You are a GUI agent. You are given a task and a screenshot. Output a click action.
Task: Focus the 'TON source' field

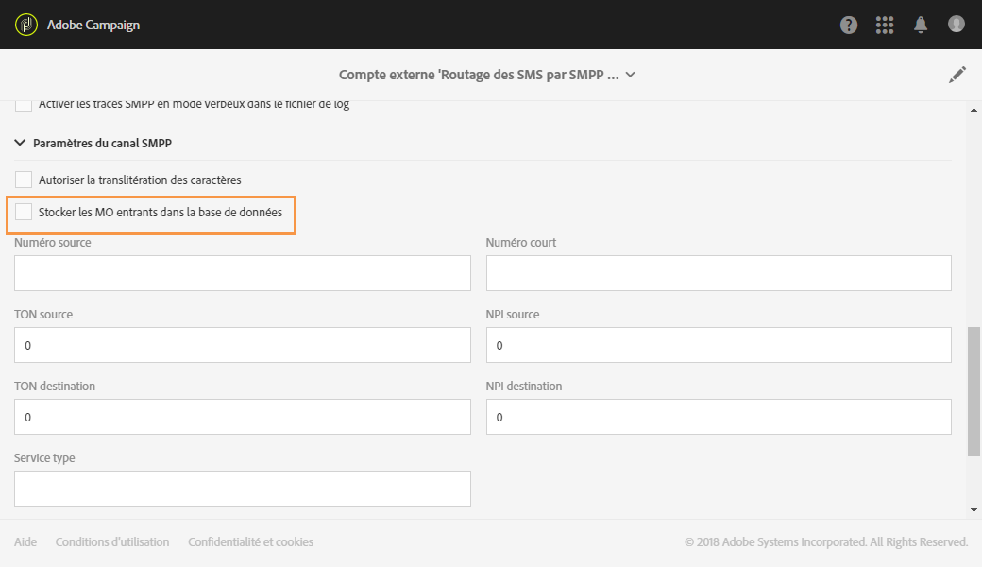tap(243, 345)
